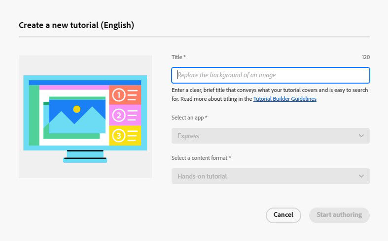Click the Start authoring button

(x=339, y=215)
